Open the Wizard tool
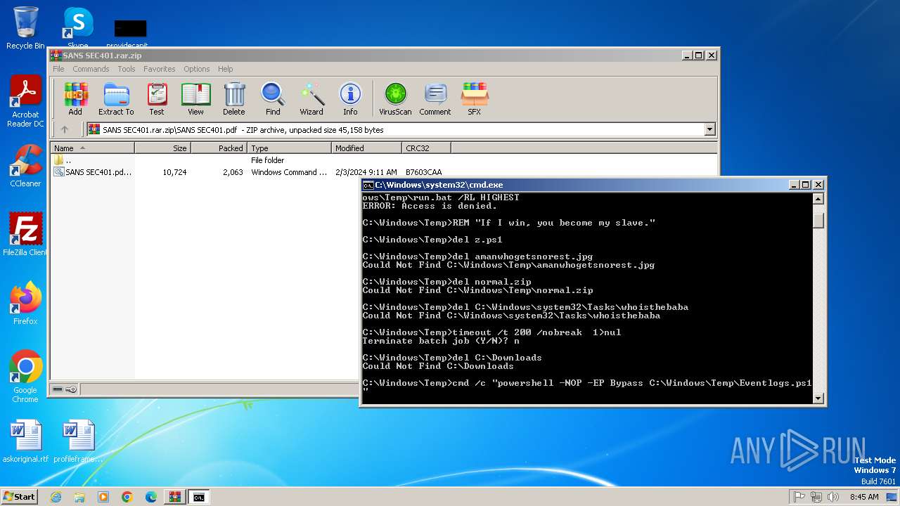The image size is (900, 506). [311, 99]
